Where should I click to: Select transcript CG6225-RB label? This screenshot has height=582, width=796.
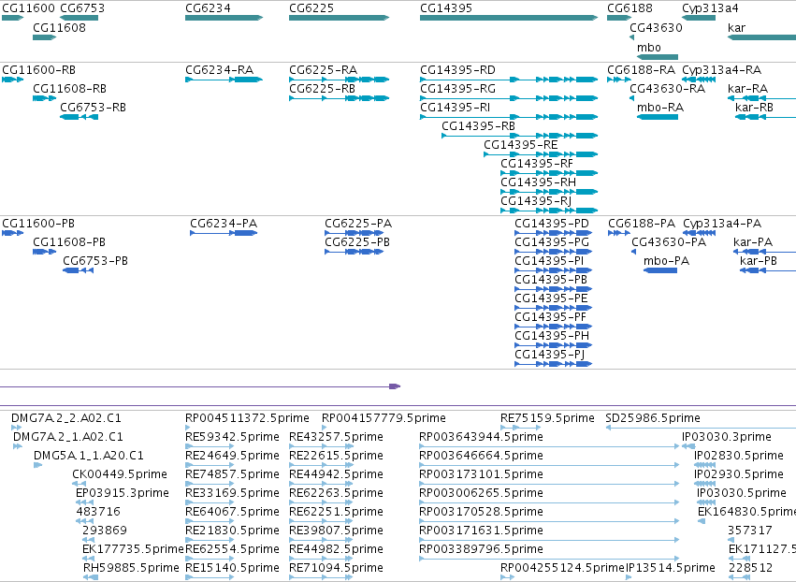pos(323,89)
